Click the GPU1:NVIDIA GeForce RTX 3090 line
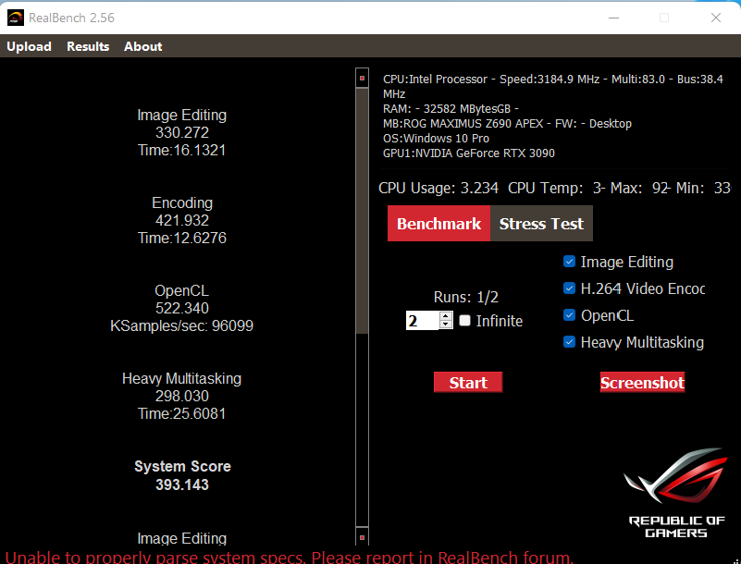Screen dimensions: 741x564 469,153
